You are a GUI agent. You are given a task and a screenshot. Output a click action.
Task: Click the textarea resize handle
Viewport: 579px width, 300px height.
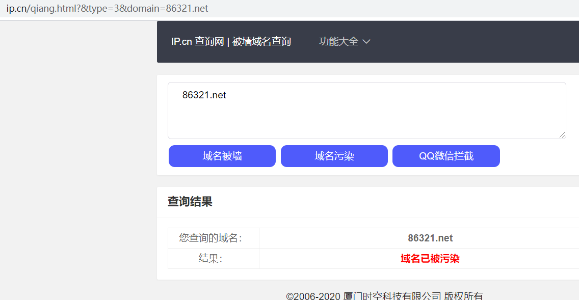pos(563,135)
